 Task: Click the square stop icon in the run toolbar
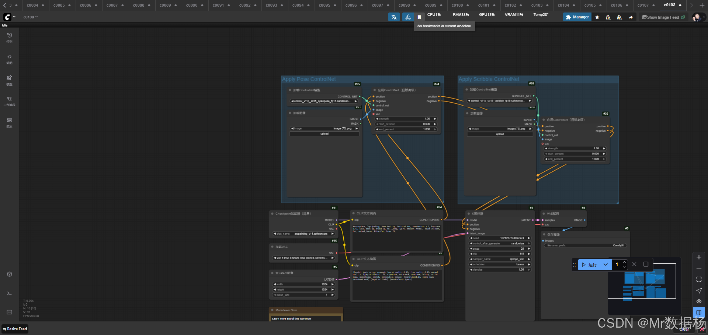click(646, 264)
